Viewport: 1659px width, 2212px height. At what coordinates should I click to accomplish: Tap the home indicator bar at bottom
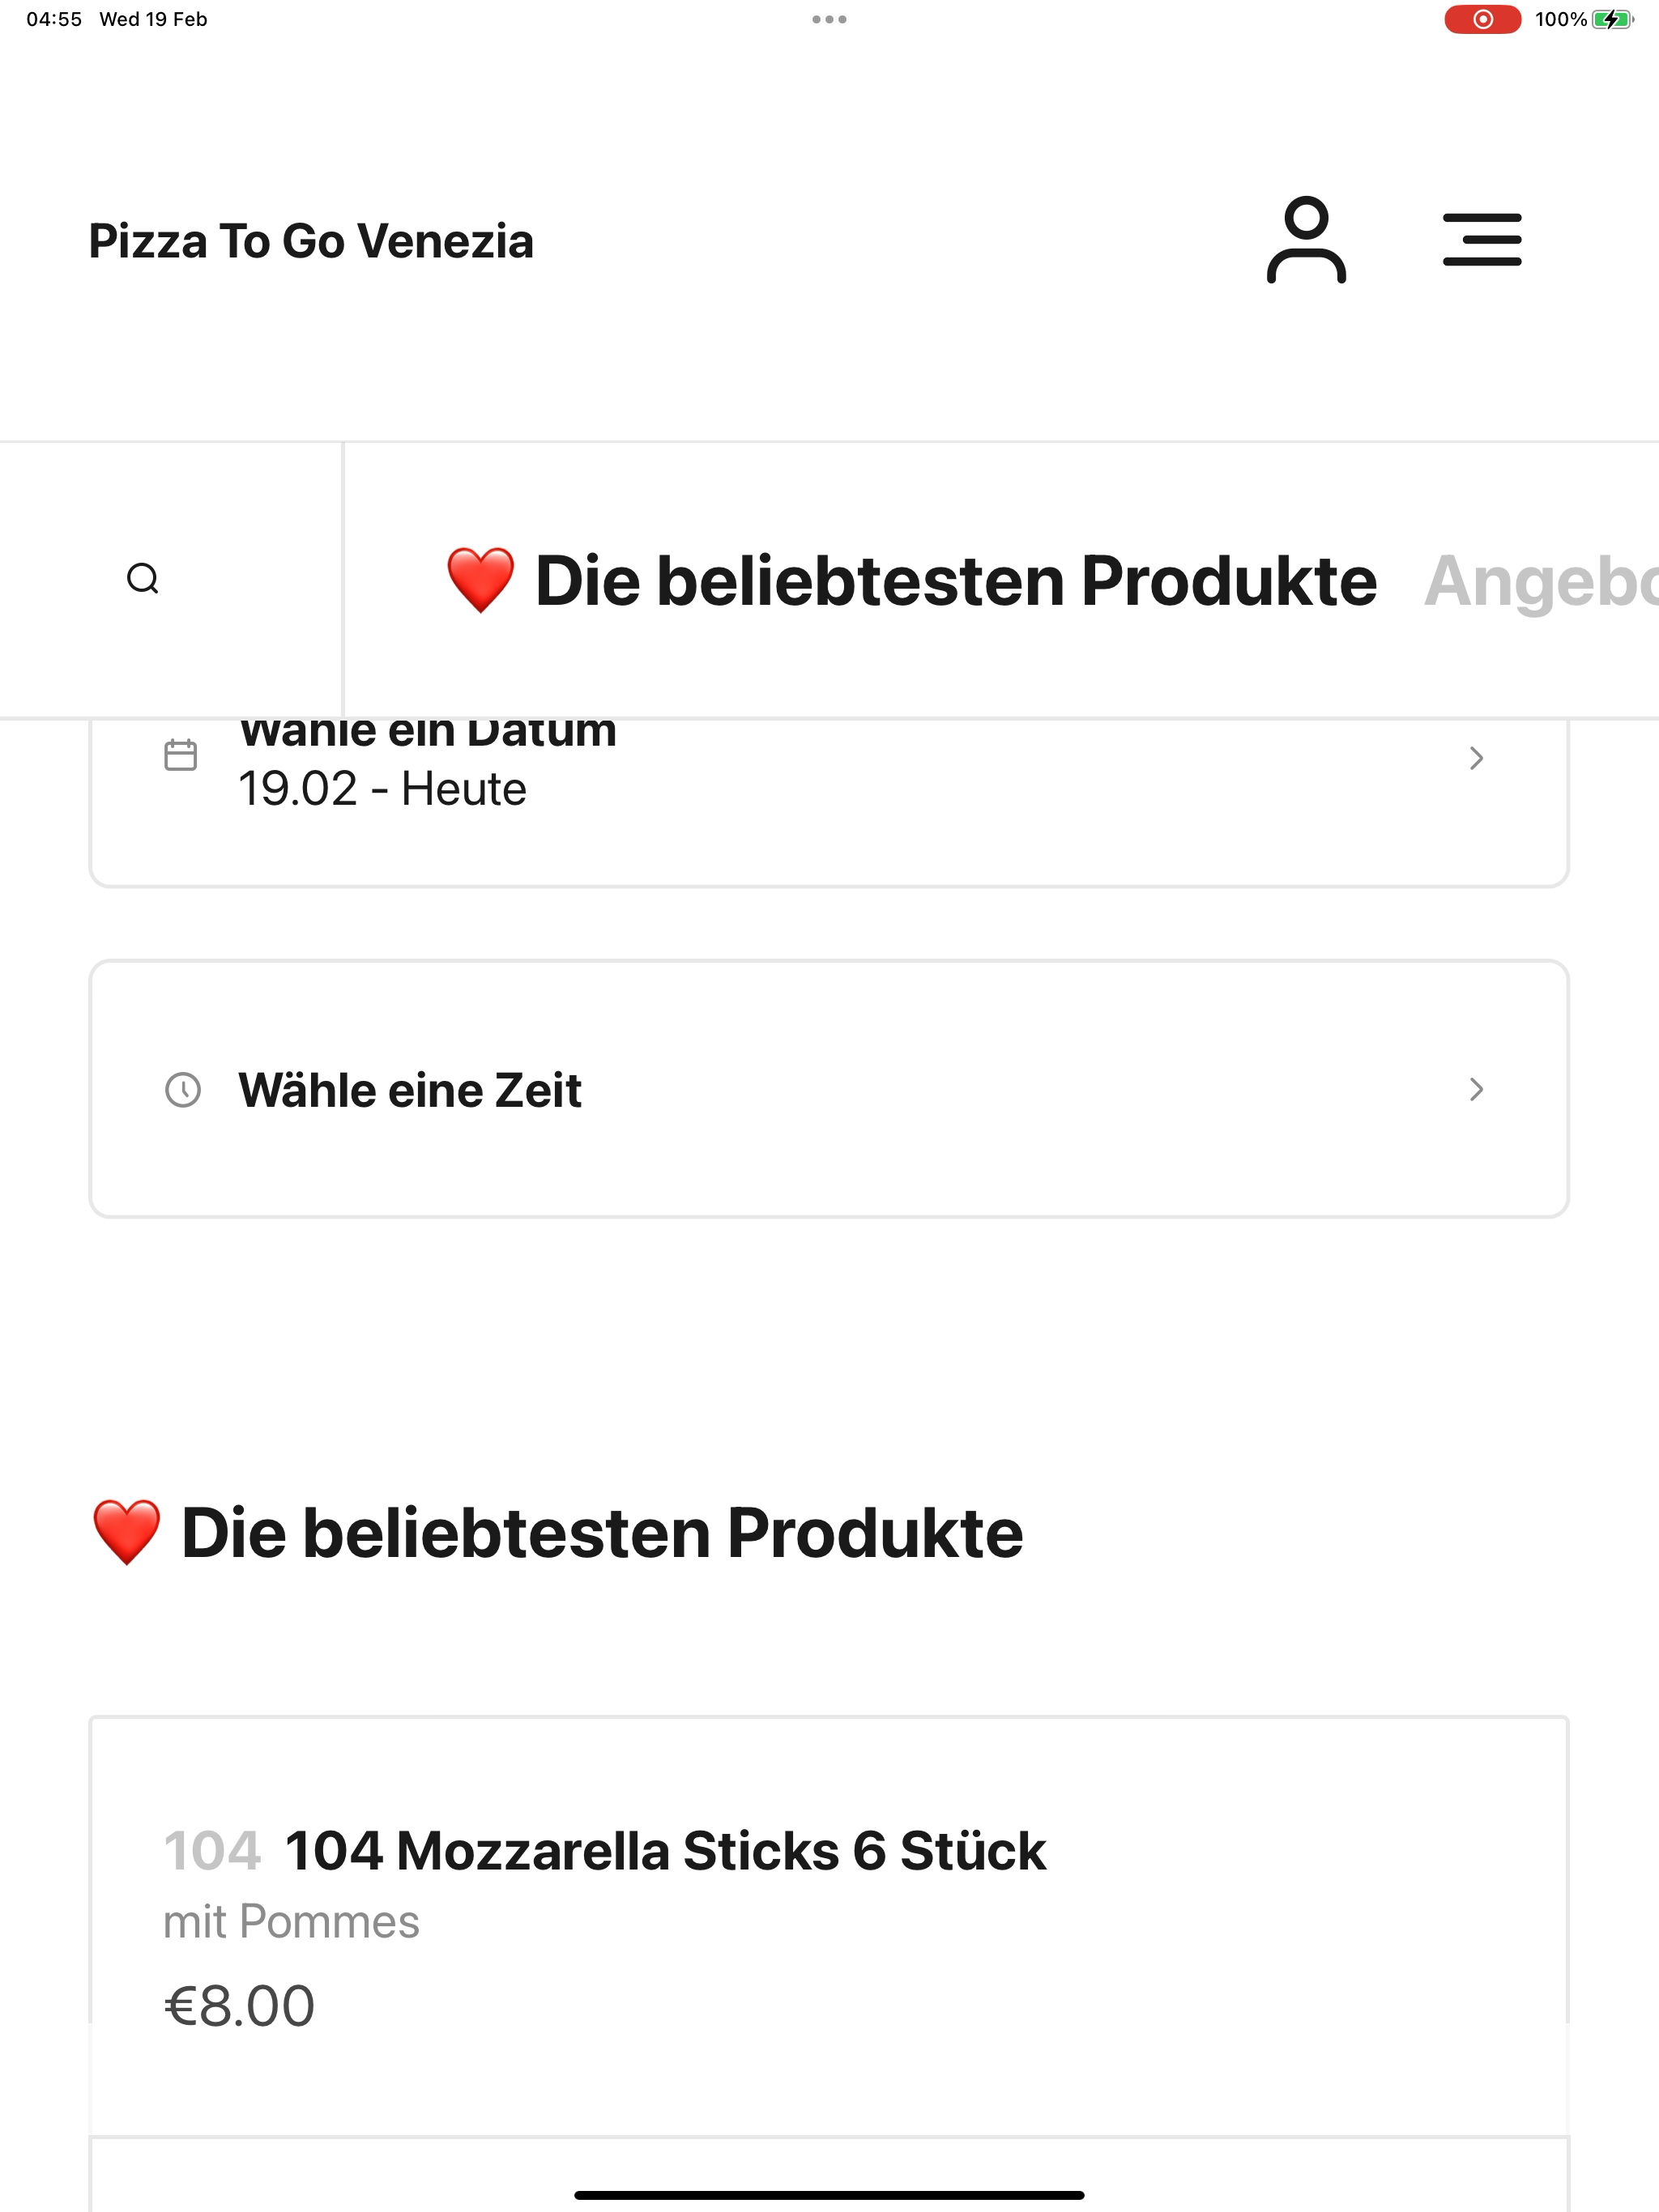(829, 2195)
